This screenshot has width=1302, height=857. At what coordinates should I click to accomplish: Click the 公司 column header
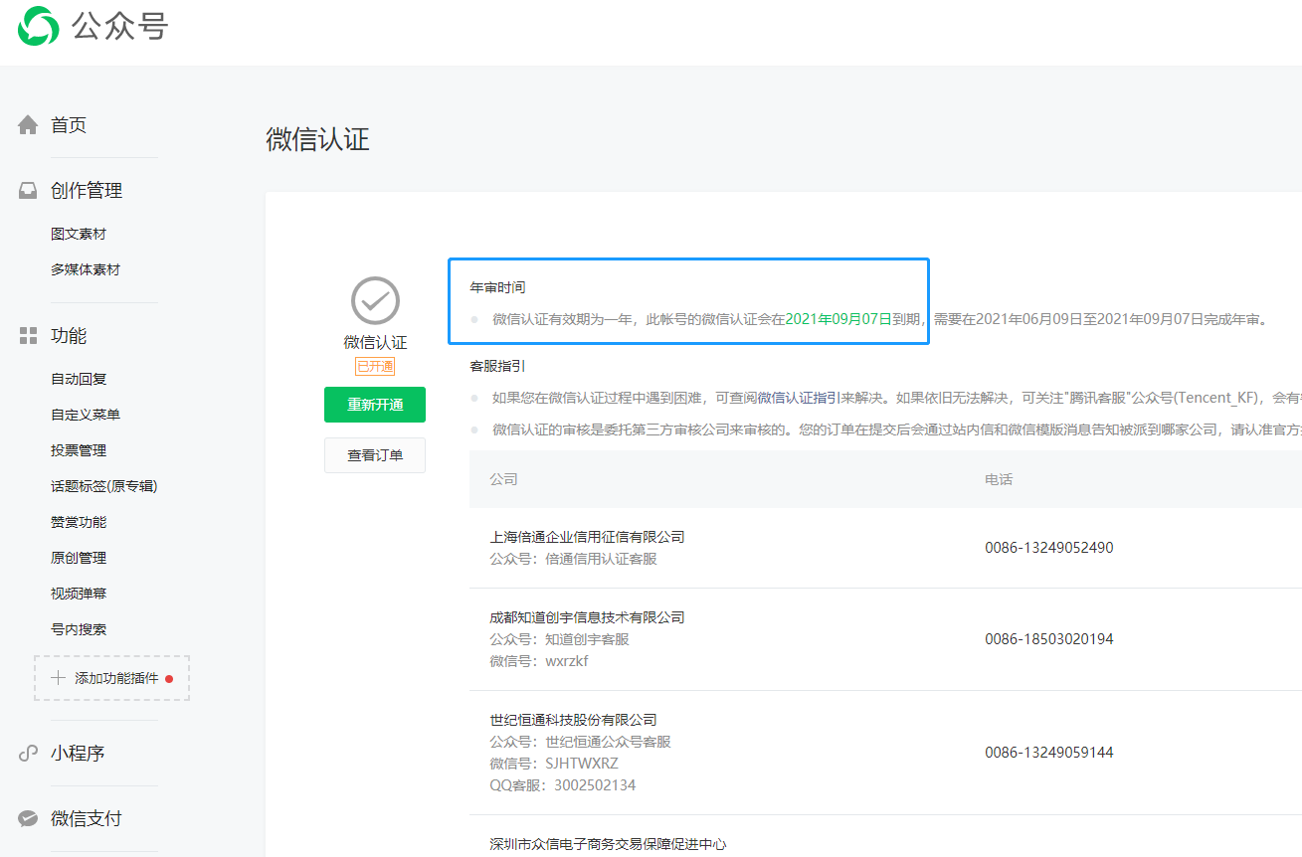coord(503,479)
